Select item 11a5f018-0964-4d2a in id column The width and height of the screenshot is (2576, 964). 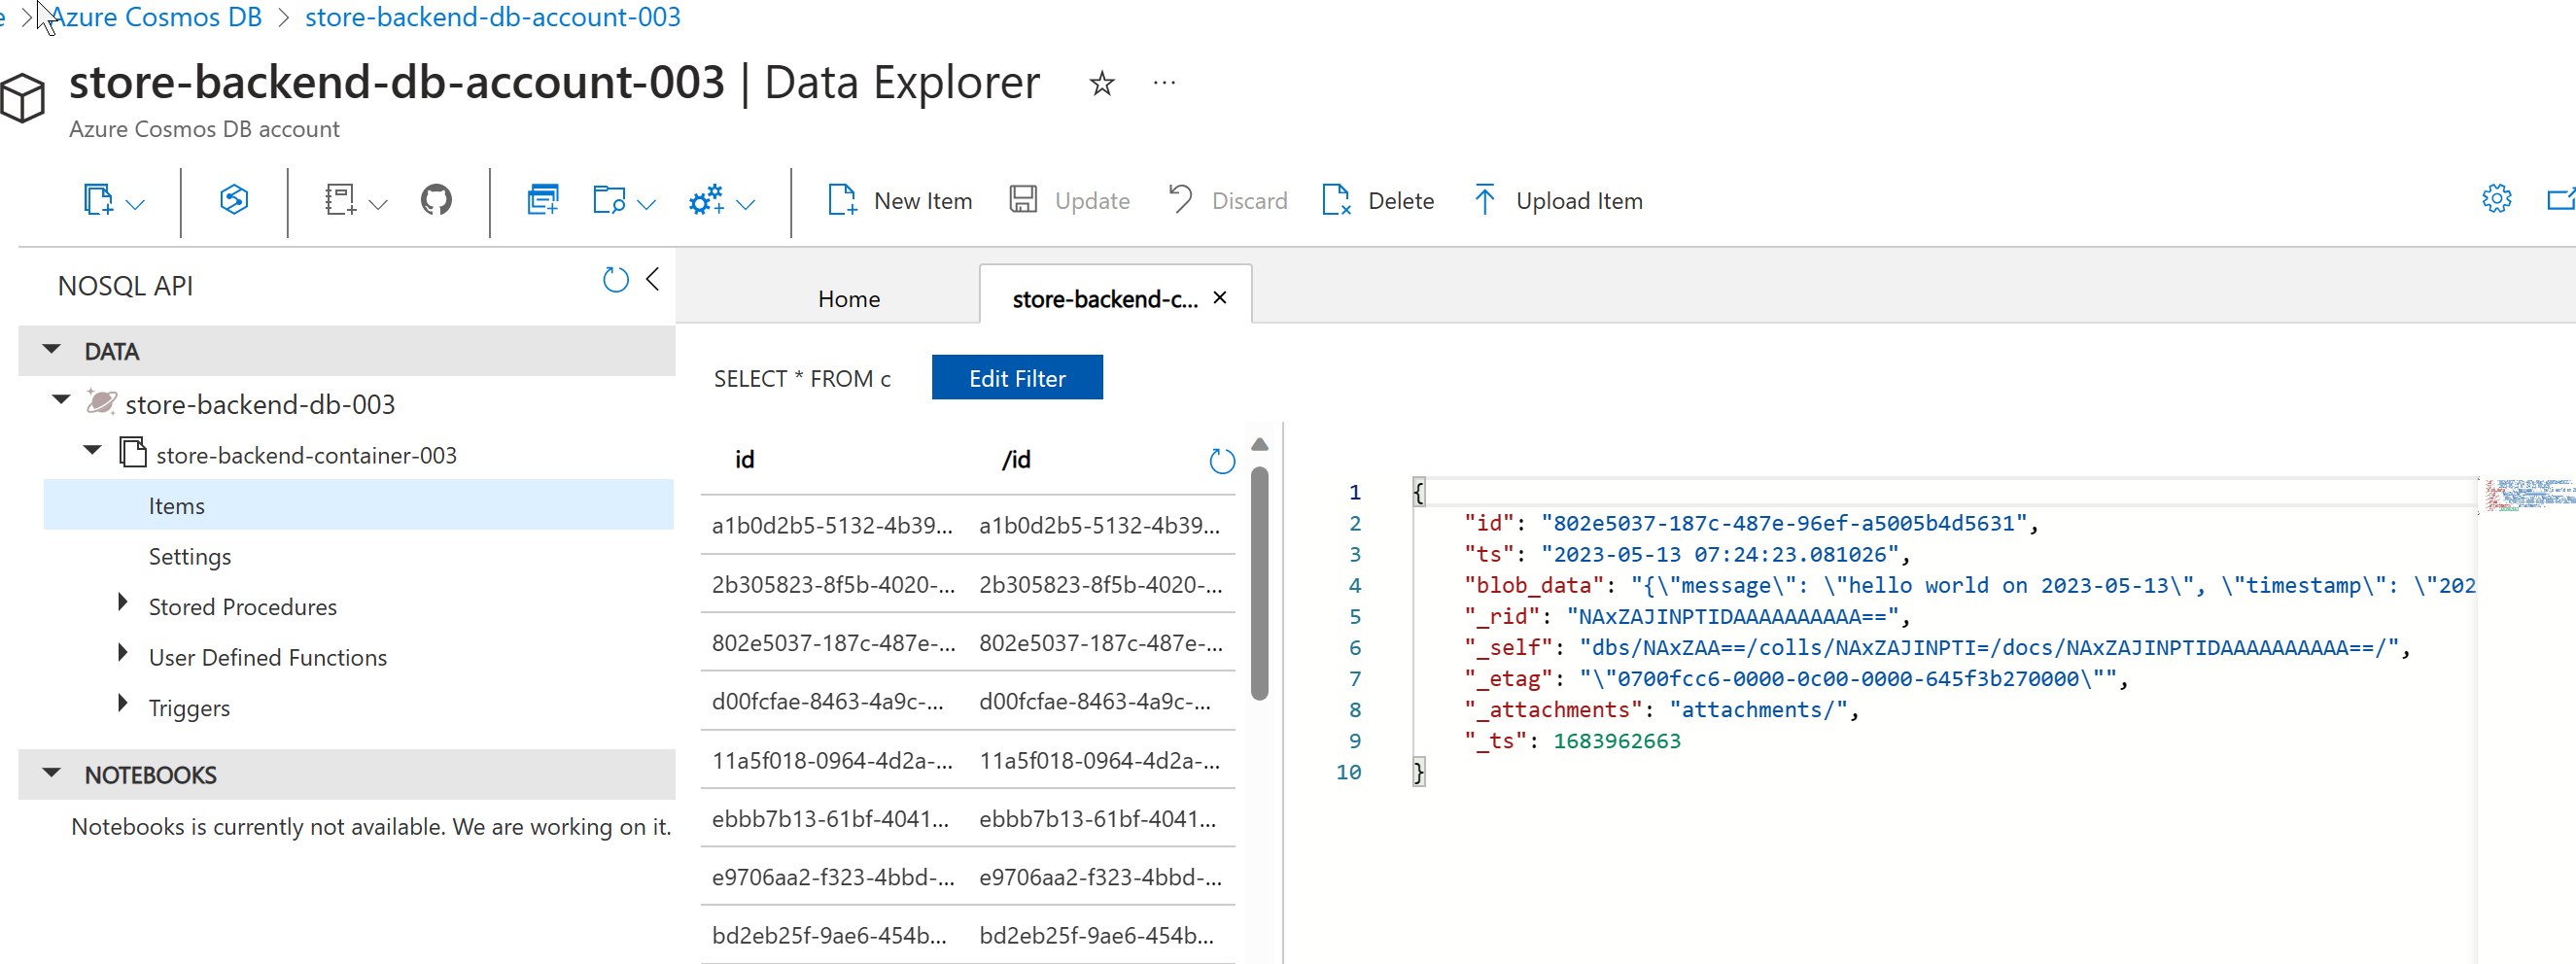[x=832, y=760]
